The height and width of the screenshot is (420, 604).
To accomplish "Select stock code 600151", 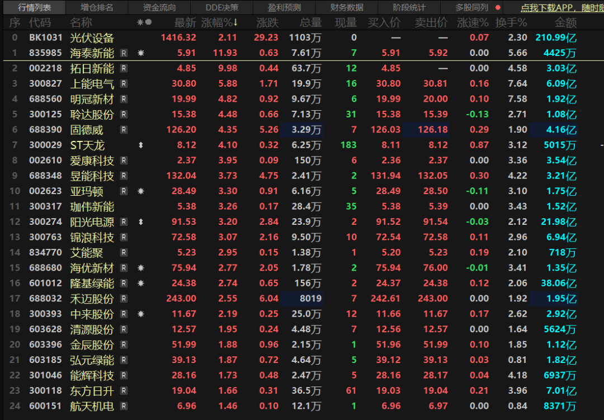I will 45,406.
